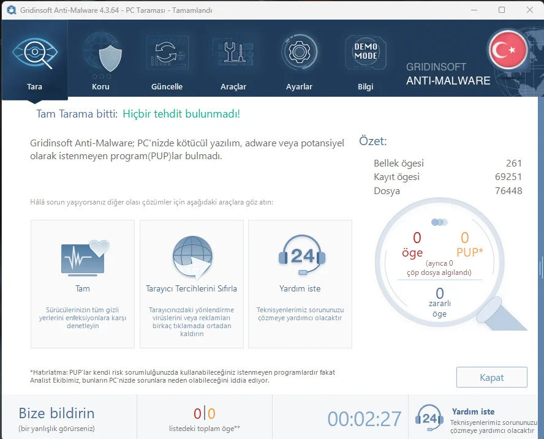Click the three-dot indicator in summary circle
The height and width of the screenshot is (439, 544).
[439, 222]
